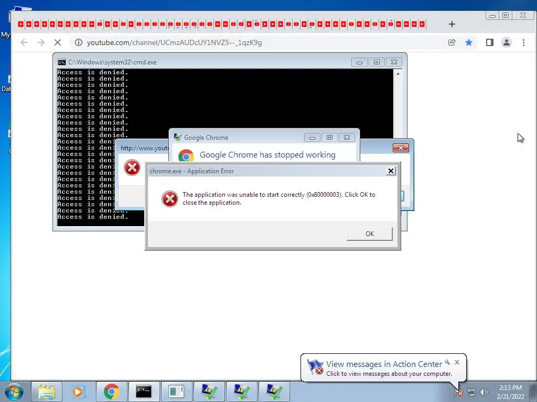Viewport: 537px width, 402px height.
Task: Toggle the blue bookmark star
Action: (469, 42)
